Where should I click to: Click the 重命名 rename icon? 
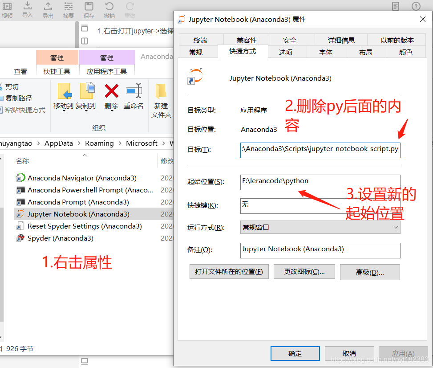point(134,91)
